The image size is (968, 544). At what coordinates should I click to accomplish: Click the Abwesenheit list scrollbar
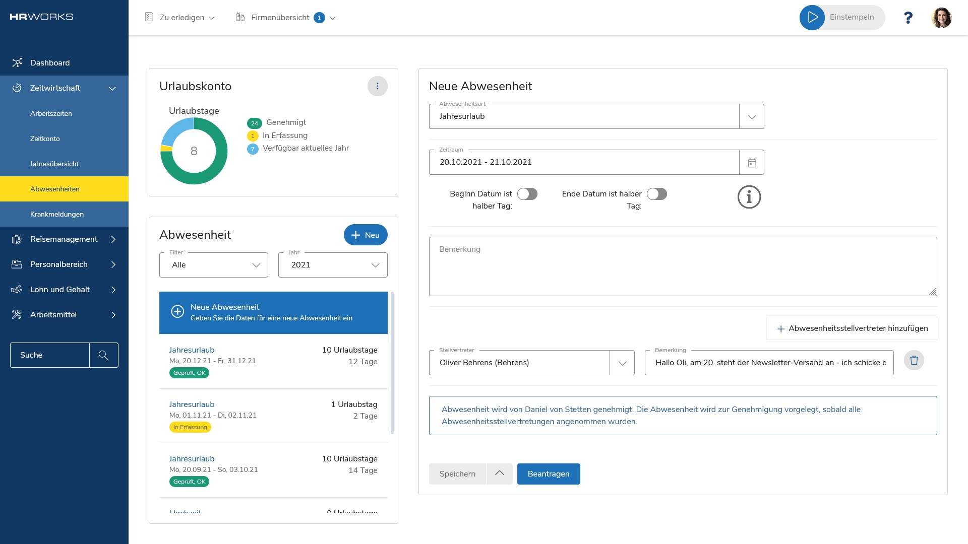point(392,363)
